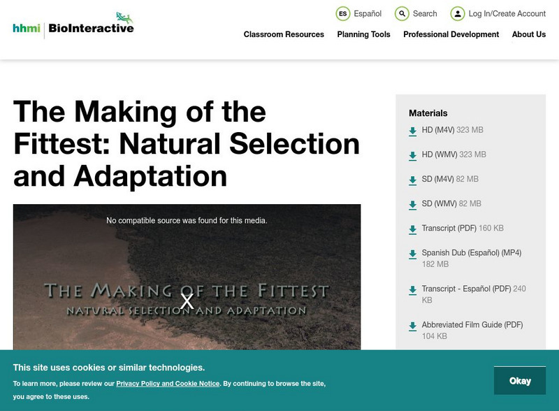Click the X on the video player

point(186,301)
